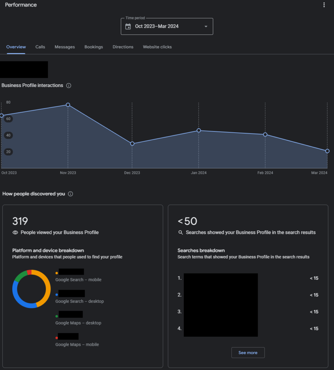Click the magnifier icon beside Searches showed

click(x=181, y=232)
